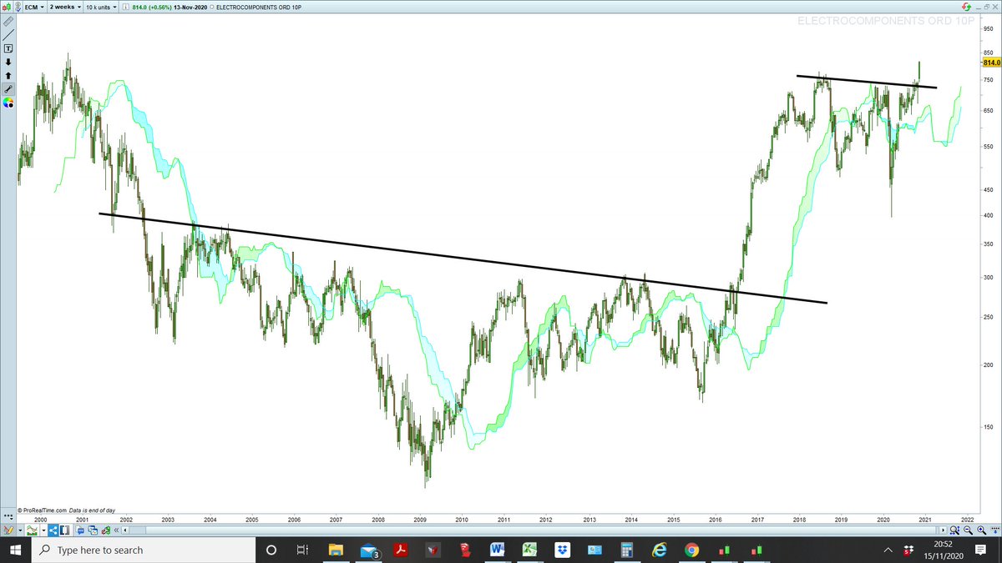Click the left scroll arrow on the timeline
1002x563 pixels.
pyautogui.click(x=125, y=530)
